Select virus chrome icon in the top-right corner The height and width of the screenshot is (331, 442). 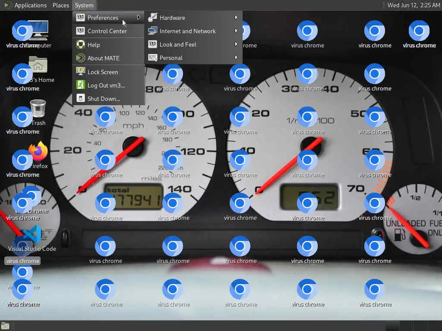click(419, 31)
